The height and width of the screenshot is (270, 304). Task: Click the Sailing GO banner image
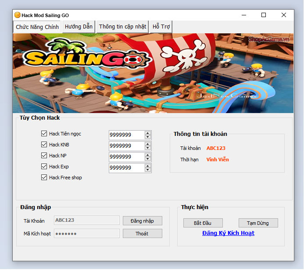pyautogui.click(x=153, y=73)
